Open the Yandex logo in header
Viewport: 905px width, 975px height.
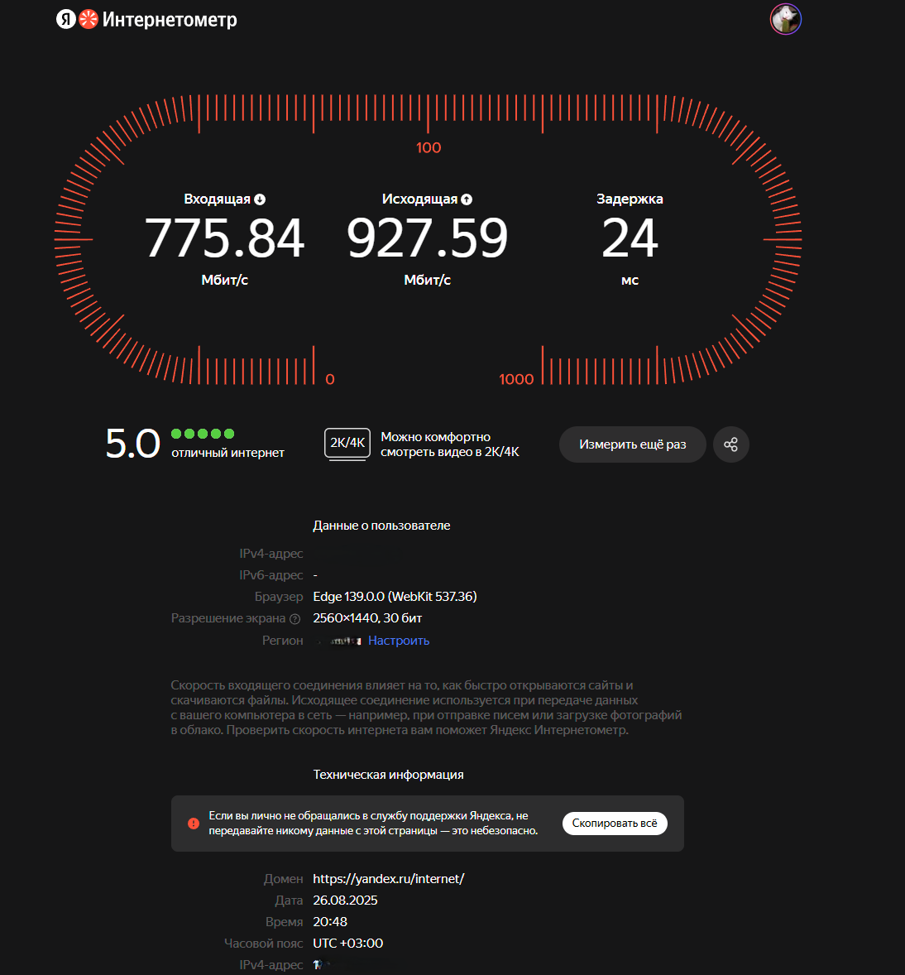66,19
